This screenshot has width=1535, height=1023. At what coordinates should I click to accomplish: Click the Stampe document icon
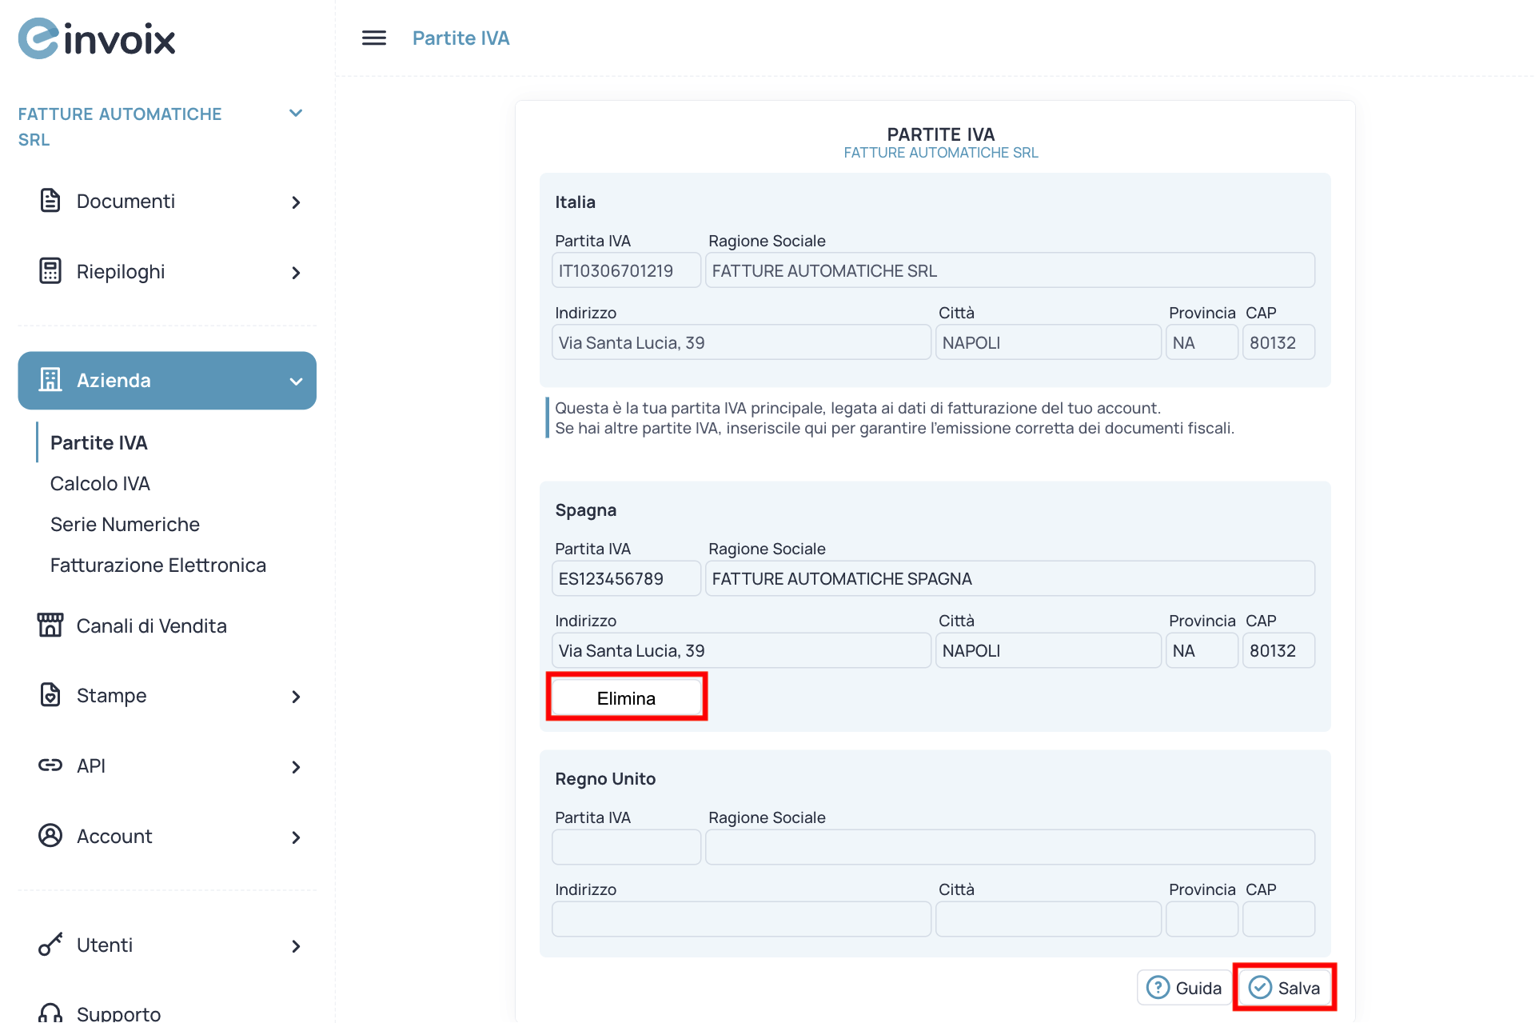50,695
